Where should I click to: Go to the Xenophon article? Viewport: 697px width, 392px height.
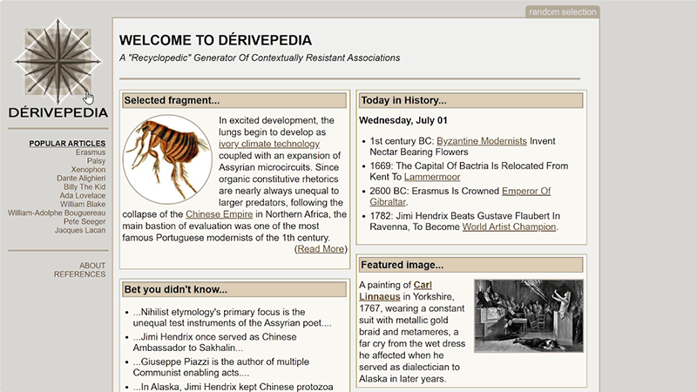point(89,169)
